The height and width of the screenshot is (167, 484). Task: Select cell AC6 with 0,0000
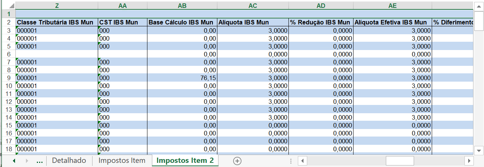coord(253,54)
